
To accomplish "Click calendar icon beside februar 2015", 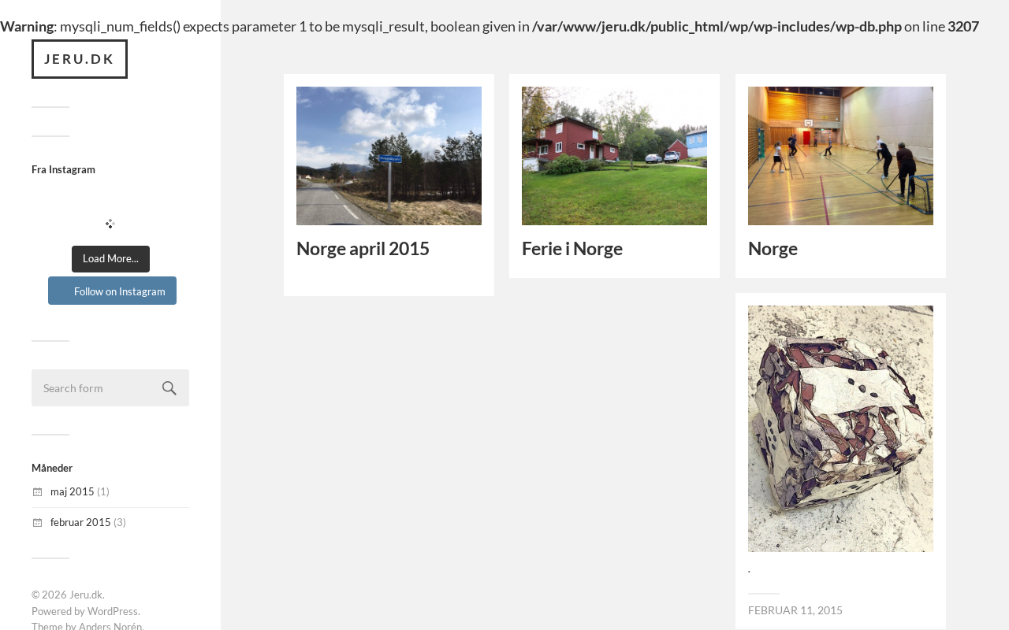I will coord(37,523).
